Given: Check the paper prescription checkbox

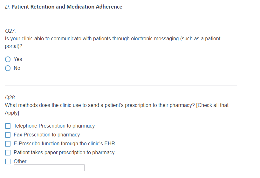Looking at the screenshot, I should 8,153.
